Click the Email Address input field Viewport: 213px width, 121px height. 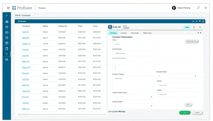(x=133, y=53)
